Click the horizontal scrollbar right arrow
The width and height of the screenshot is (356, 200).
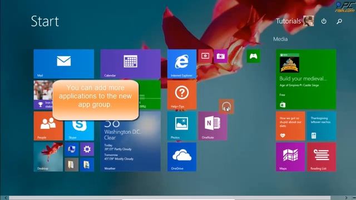click(347, 198)
